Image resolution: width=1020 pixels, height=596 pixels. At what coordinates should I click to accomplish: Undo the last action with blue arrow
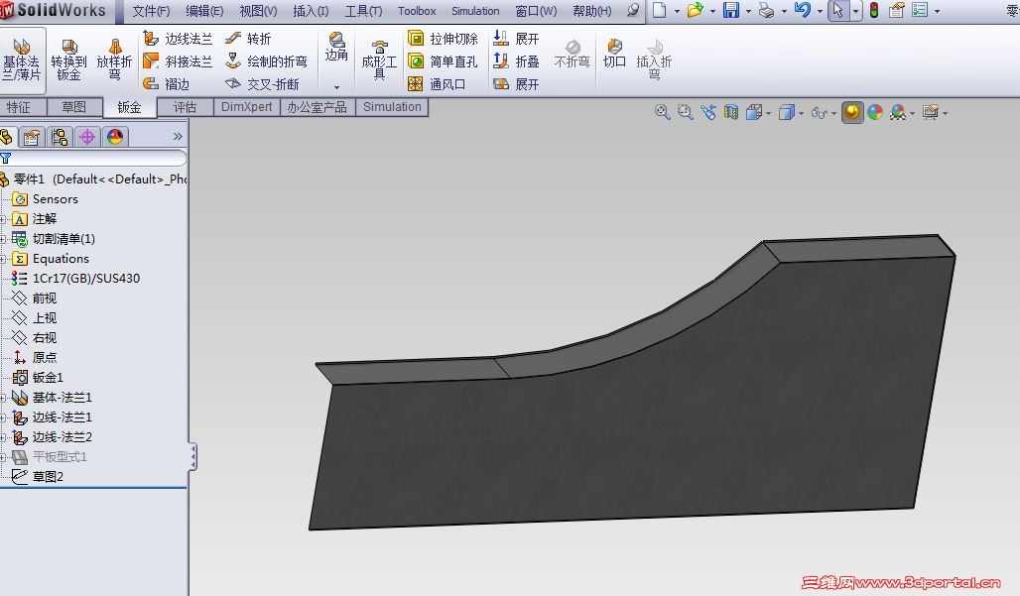coord(803,10)
